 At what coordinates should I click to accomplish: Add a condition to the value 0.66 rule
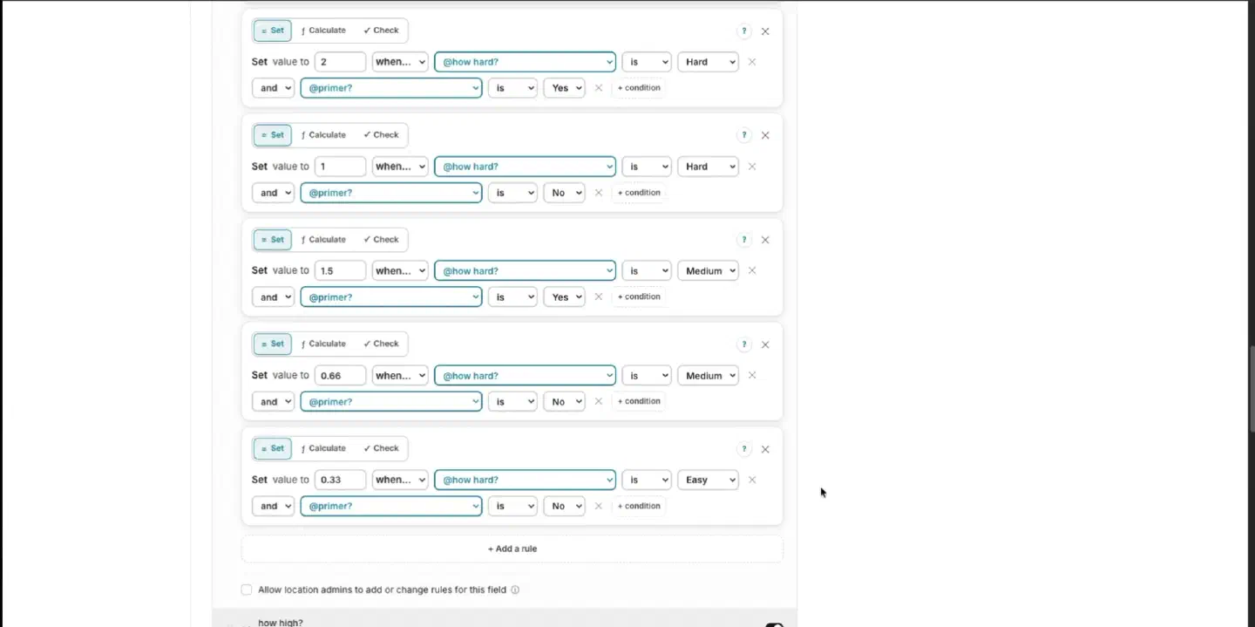[639, 401]
